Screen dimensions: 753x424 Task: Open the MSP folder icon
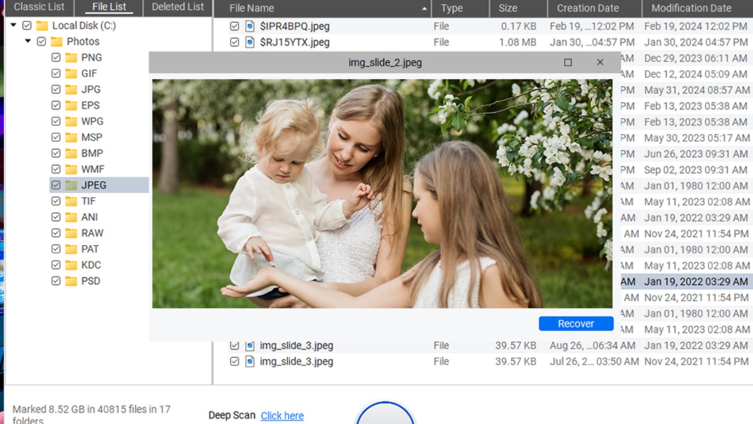click(71, 137)
